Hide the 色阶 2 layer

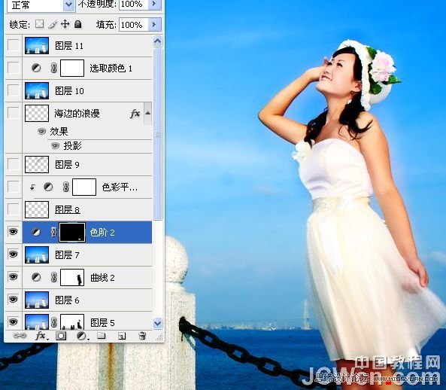click(x=13, y=232)
